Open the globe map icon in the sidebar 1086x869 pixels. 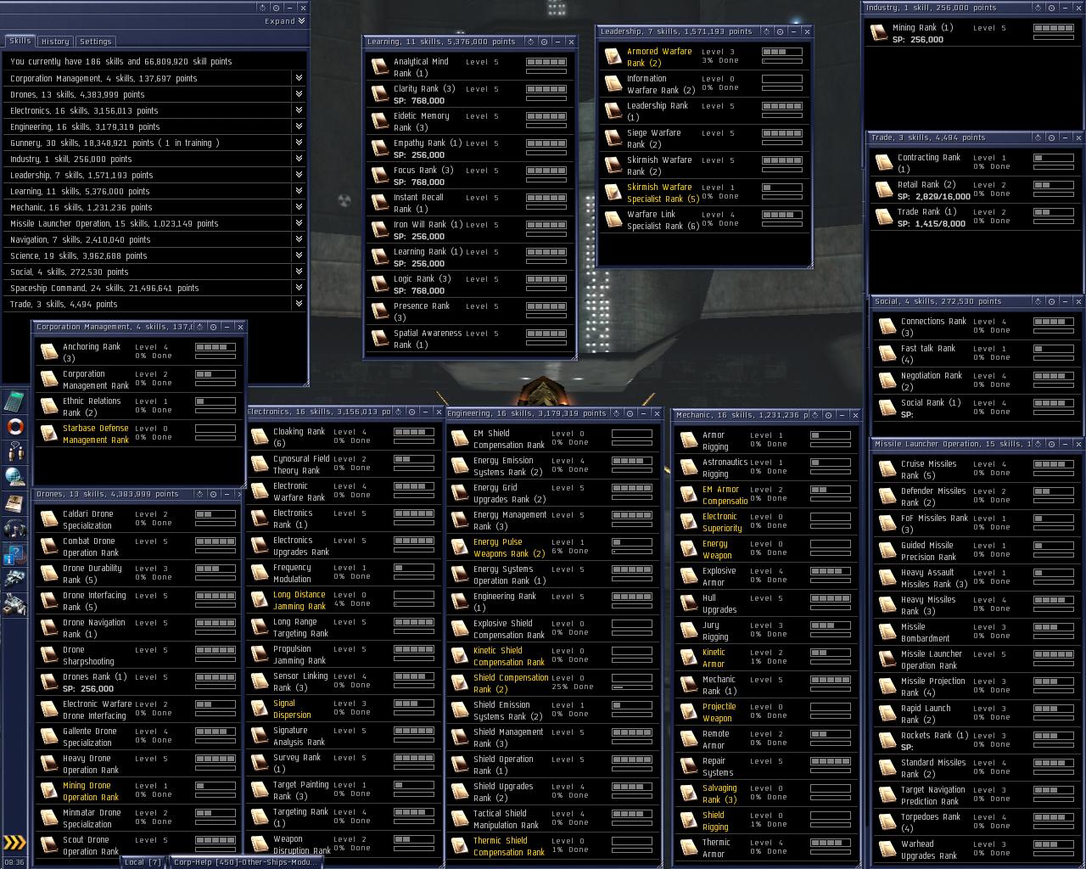(14, 477)
